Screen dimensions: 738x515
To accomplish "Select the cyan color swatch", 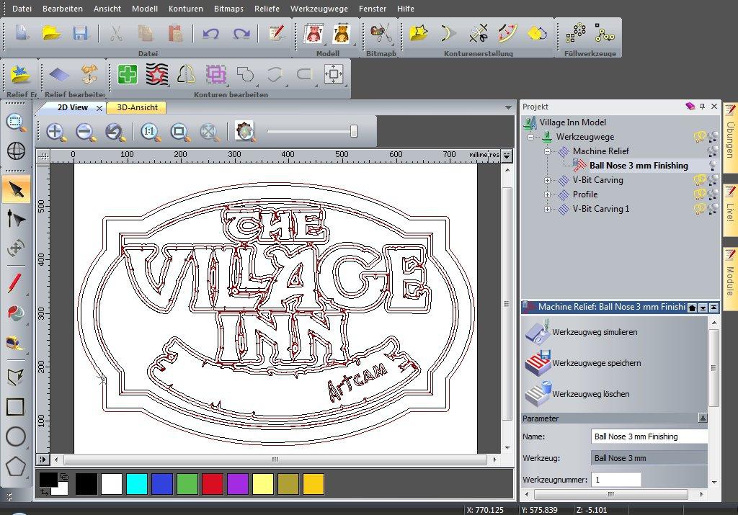I will coord(136,484).
